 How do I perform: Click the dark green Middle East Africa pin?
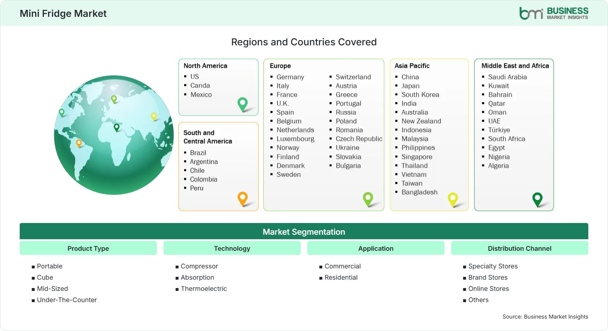tap(537, 199)
